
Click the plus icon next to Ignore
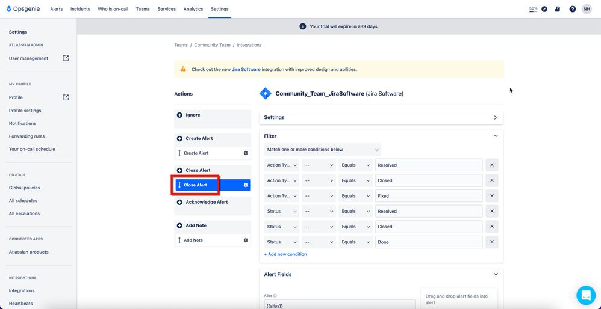click(x=179, y=115)
